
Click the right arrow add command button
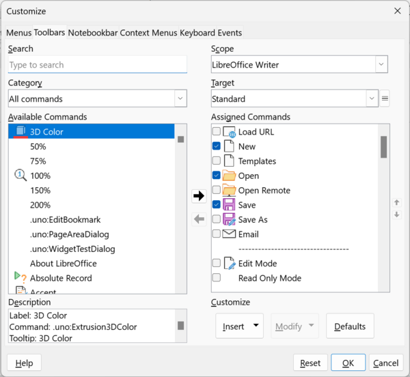click(x=199, y=196)
